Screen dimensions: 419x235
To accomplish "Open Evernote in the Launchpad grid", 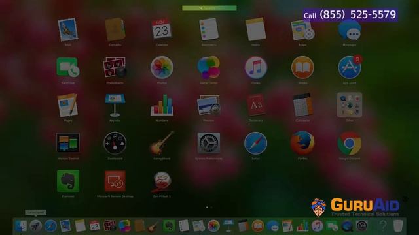I will tap(68, 181).
